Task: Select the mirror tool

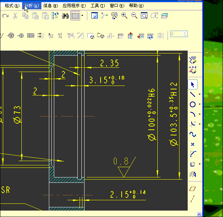Action: tap(193, 174)
